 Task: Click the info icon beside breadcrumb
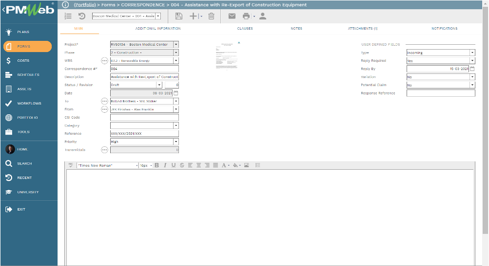point(65,5)
